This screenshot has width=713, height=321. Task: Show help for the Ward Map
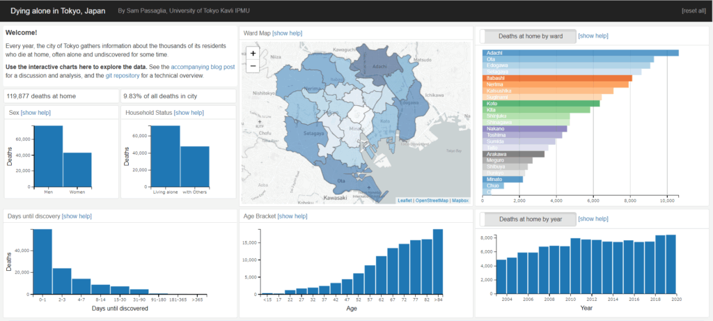(287, 33)
